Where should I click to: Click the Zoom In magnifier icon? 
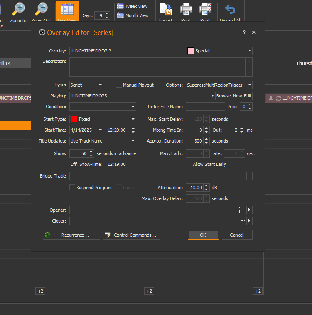tap(18, 9)
